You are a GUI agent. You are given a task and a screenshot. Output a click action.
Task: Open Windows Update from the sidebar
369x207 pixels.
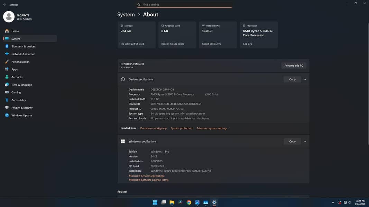[x=21, y=115]
